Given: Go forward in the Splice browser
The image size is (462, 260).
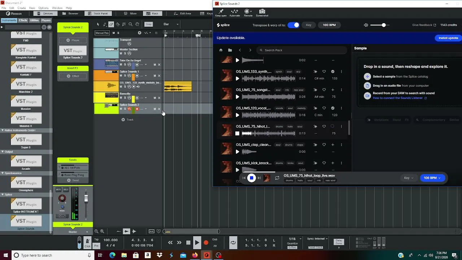Looking at the screenshot, I should tap(250, 50).
